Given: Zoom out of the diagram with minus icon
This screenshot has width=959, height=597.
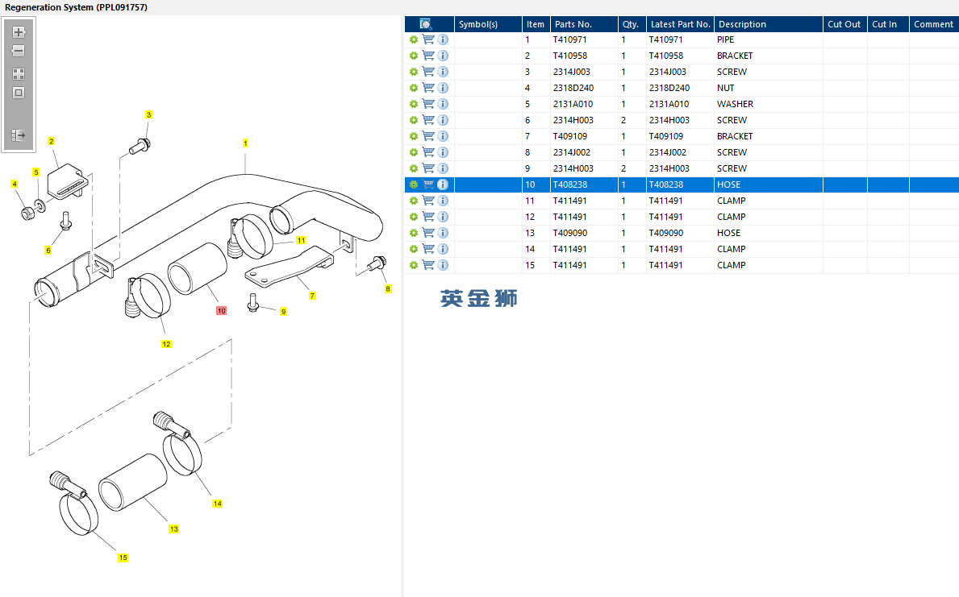Looking at the screenshot, I should [x=19, y=51].
